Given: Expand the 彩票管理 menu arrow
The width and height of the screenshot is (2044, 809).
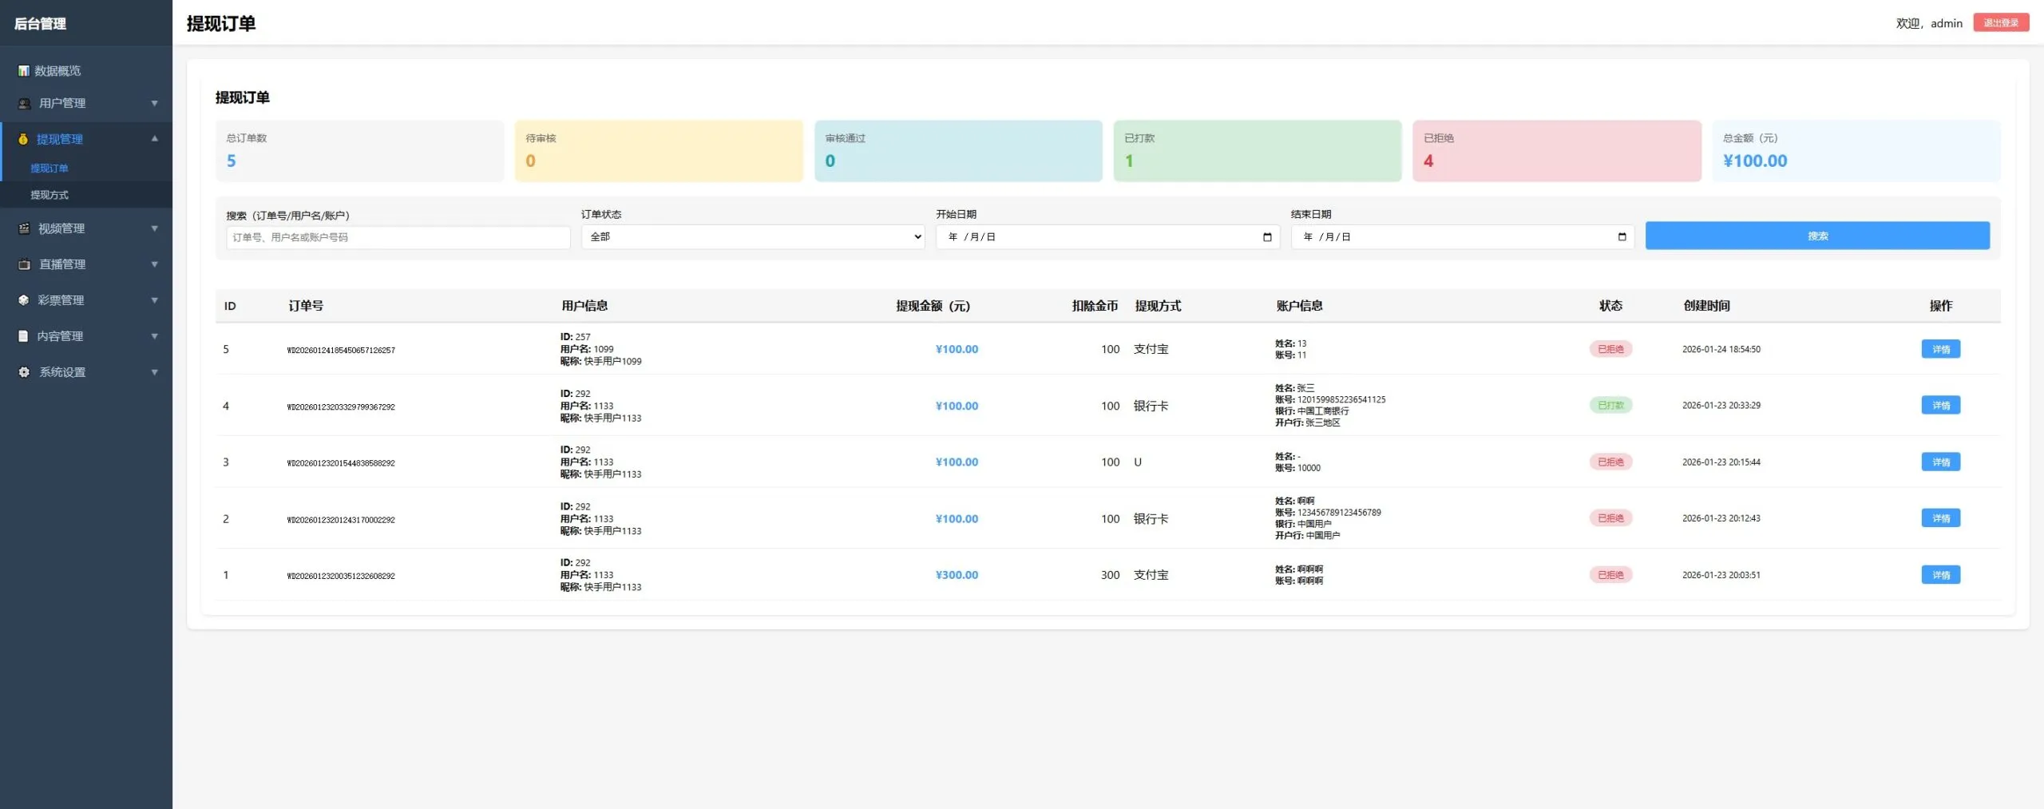Looking at the screenshot, I should 155,300.
